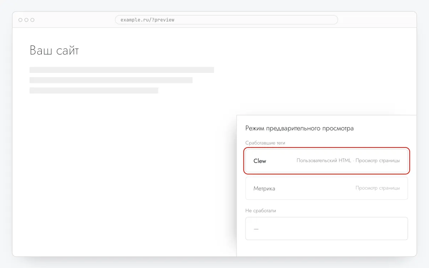429x268 pixels.
Task: Click the third browser window control circle
Action: tap(33, 20)
